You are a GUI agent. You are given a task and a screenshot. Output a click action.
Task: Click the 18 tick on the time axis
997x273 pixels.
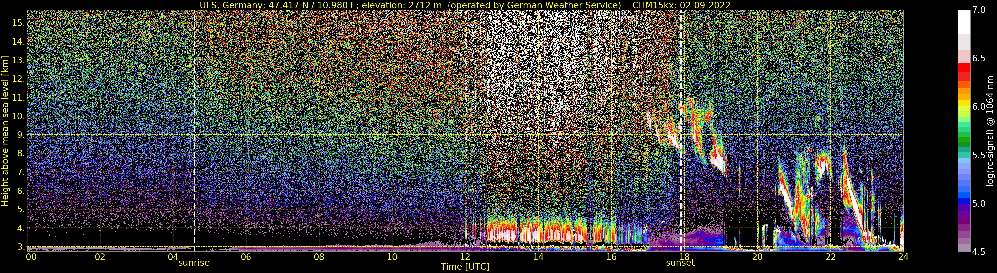pos(684,257)
